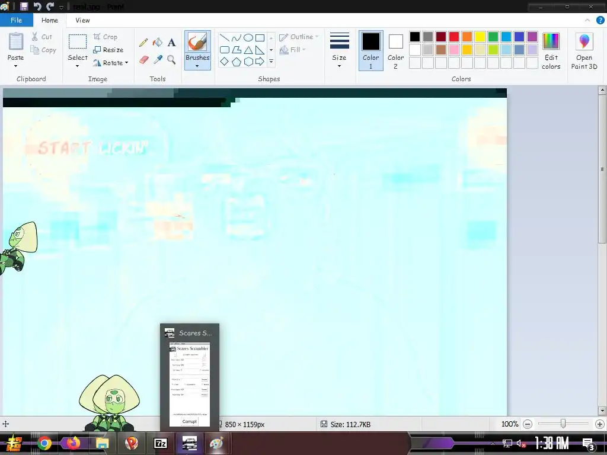Image resolution: width=607 pixels, height=455 pixels.
Task: Select the Fill with color bucket tool
Action: click(x=158, y=42)
